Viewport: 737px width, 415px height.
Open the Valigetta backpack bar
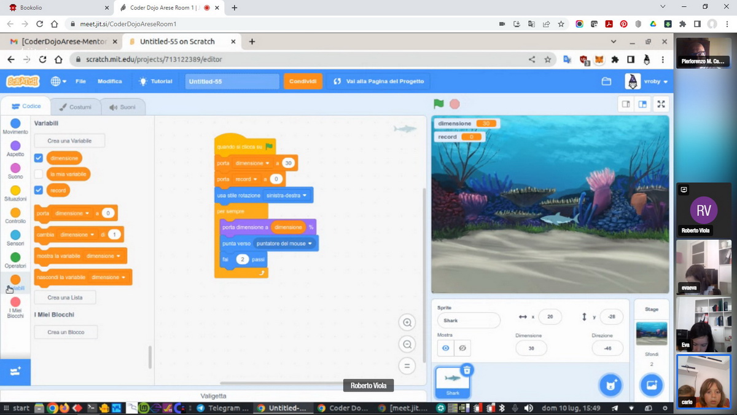click(213, 396)
